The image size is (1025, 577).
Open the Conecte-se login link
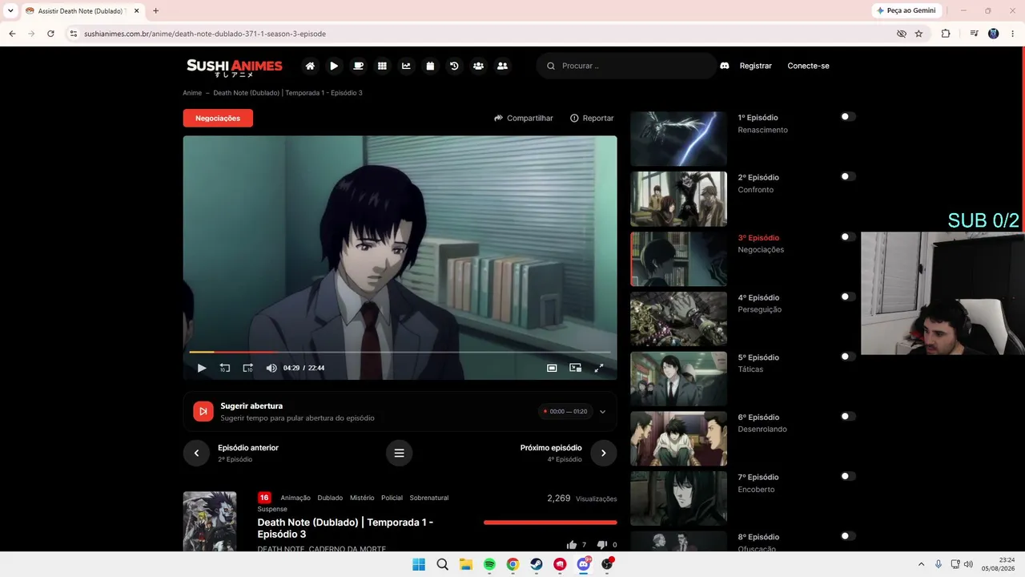808,66
